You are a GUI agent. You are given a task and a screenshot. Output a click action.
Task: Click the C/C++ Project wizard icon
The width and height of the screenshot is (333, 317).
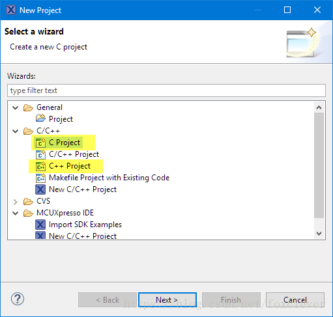(x=40, y=154)
